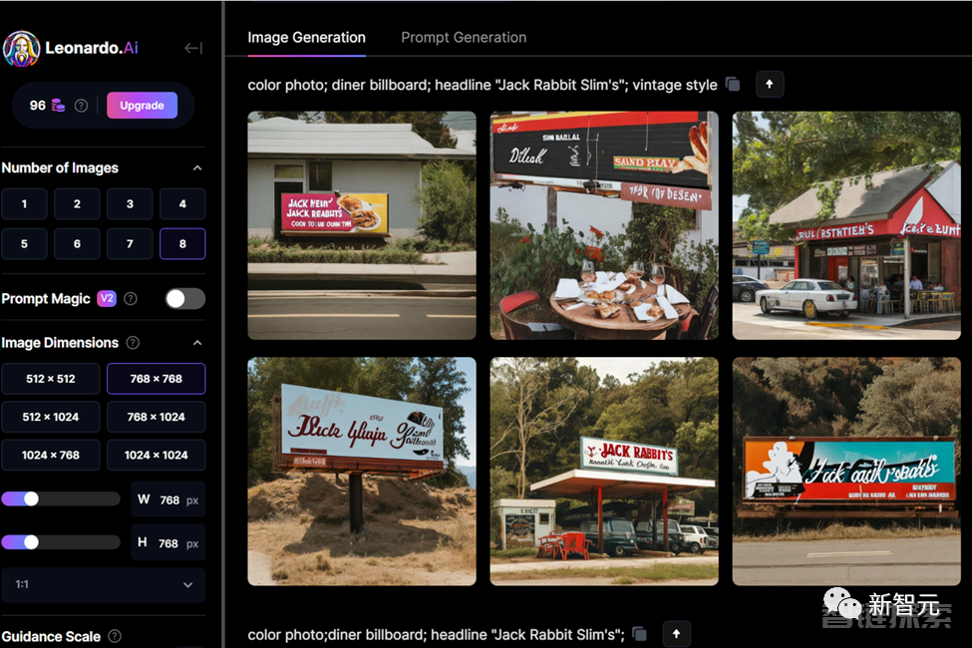Open the orange and teal billboard image
This screenshot has width=972, height=648.
(846, 472)
